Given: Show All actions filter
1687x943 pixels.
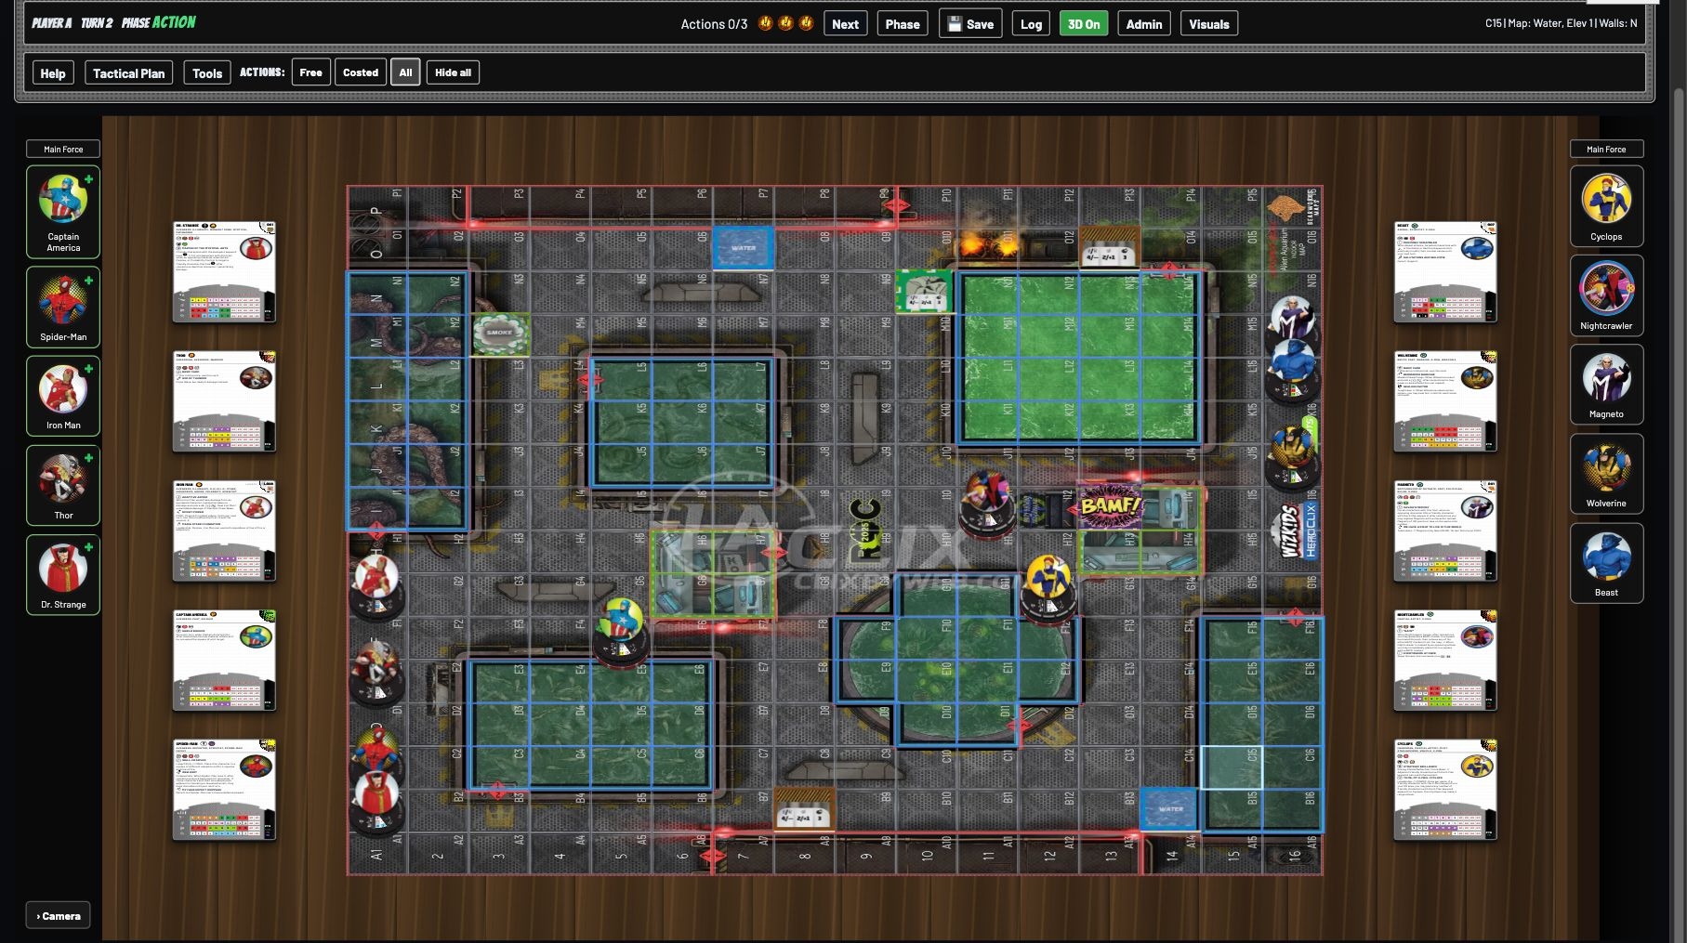Looking at the screenshot, I should (405, 72).
